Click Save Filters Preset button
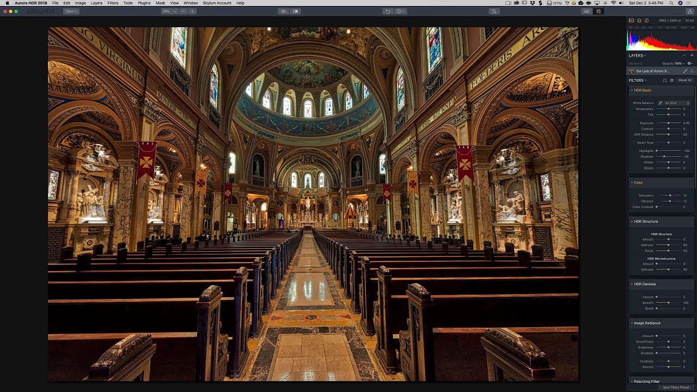This screenshot has width=697, height=392. coord(676,388)
